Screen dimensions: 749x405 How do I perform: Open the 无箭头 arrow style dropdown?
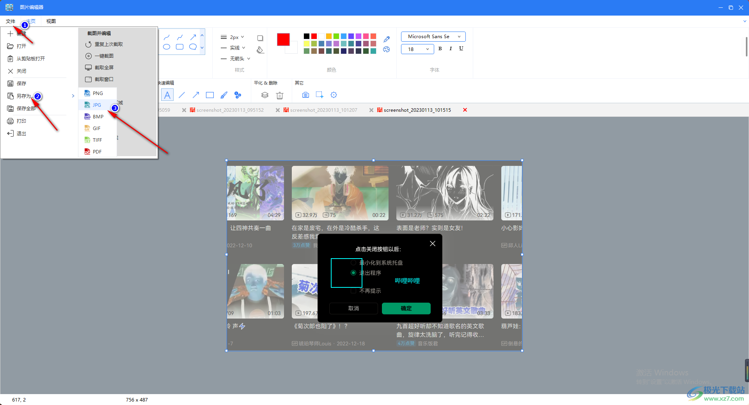click(x=236, y=59)
